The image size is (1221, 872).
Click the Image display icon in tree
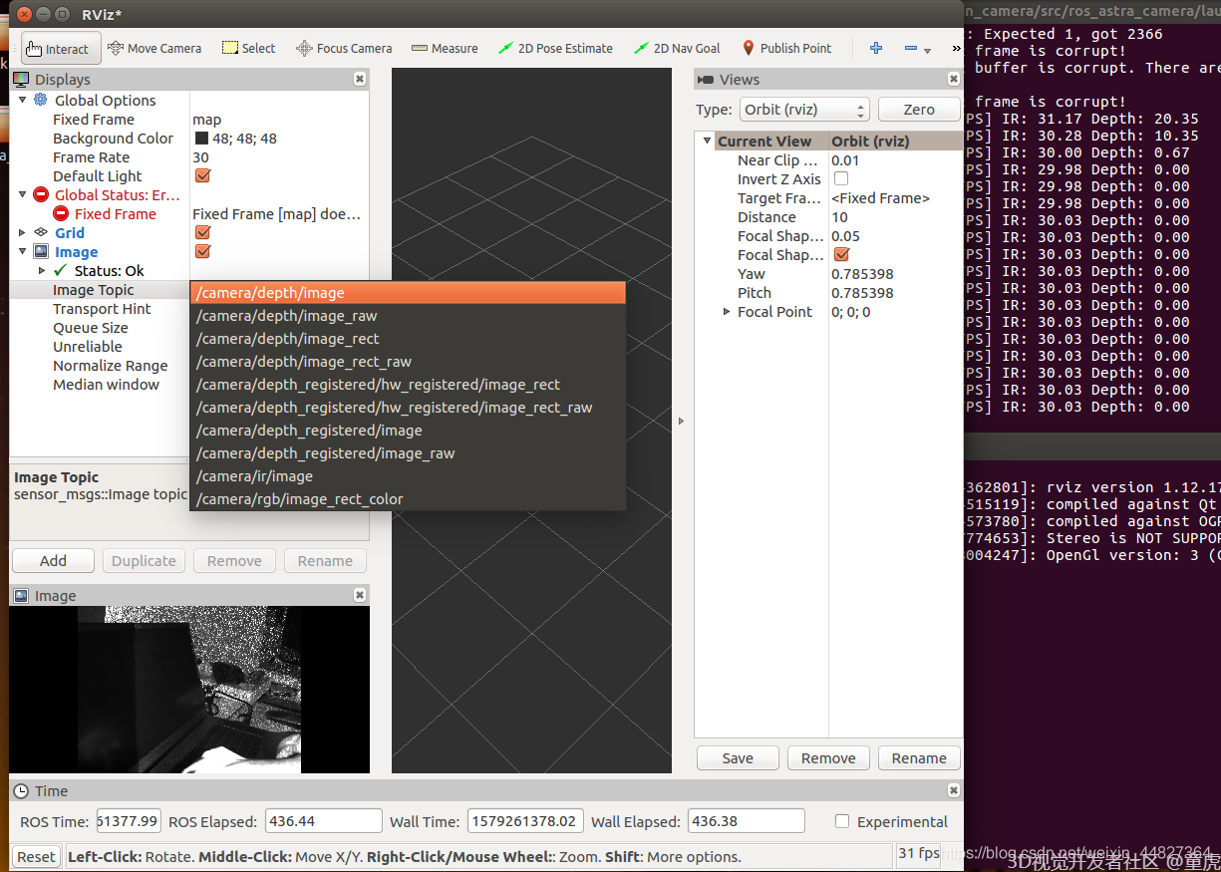click(41, 251)
